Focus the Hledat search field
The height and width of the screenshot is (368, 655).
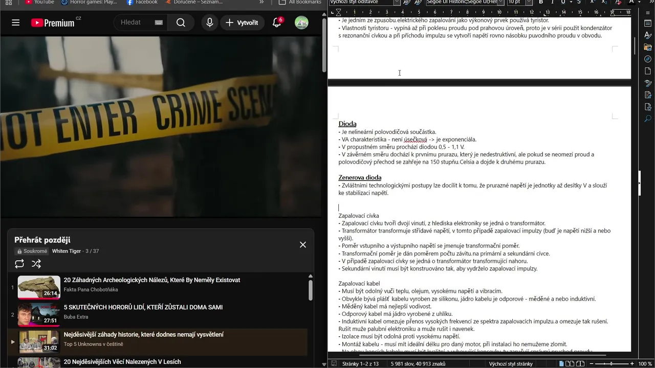(x=136, y=22)
